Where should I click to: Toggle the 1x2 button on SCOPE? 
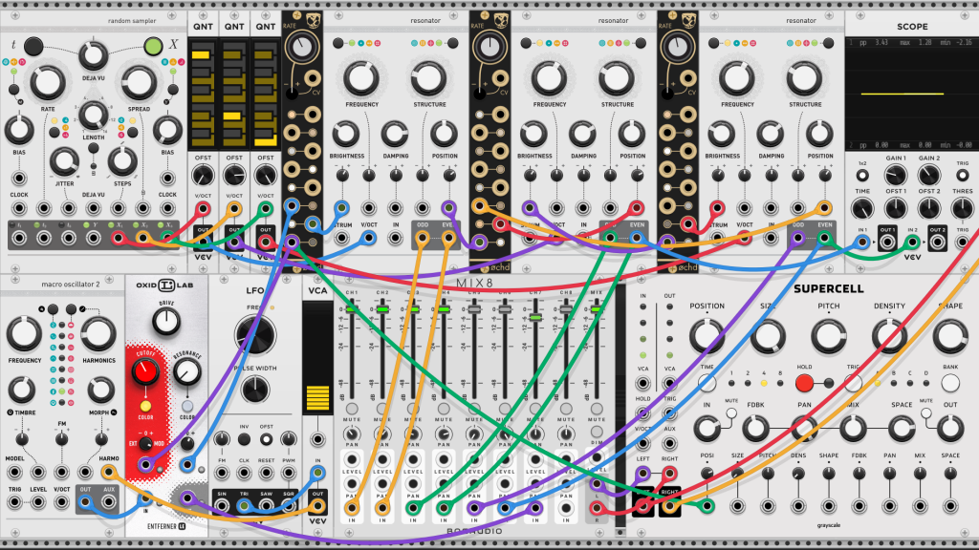click(x=862, y=176)
